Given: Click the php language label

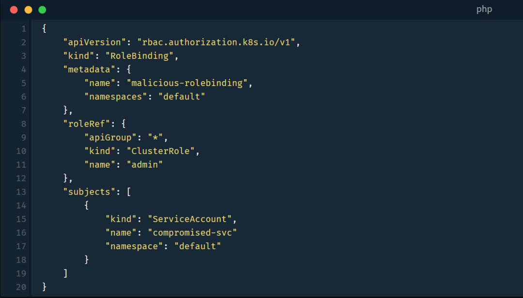Looking at the screenshot, I should point(484,10).
